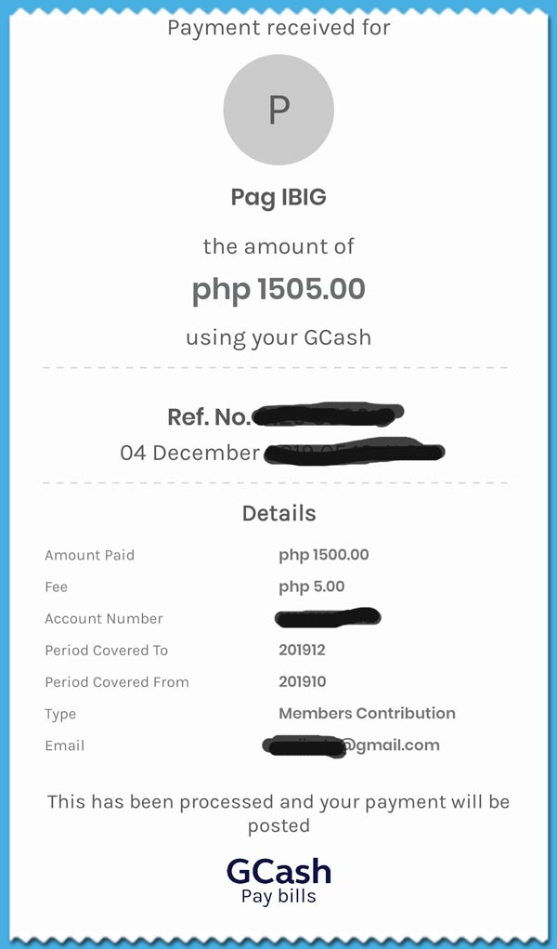Viewport: 557px width, 949px height.
Task: Select the Period Covered From value 201910
Action: click(303, 681)
